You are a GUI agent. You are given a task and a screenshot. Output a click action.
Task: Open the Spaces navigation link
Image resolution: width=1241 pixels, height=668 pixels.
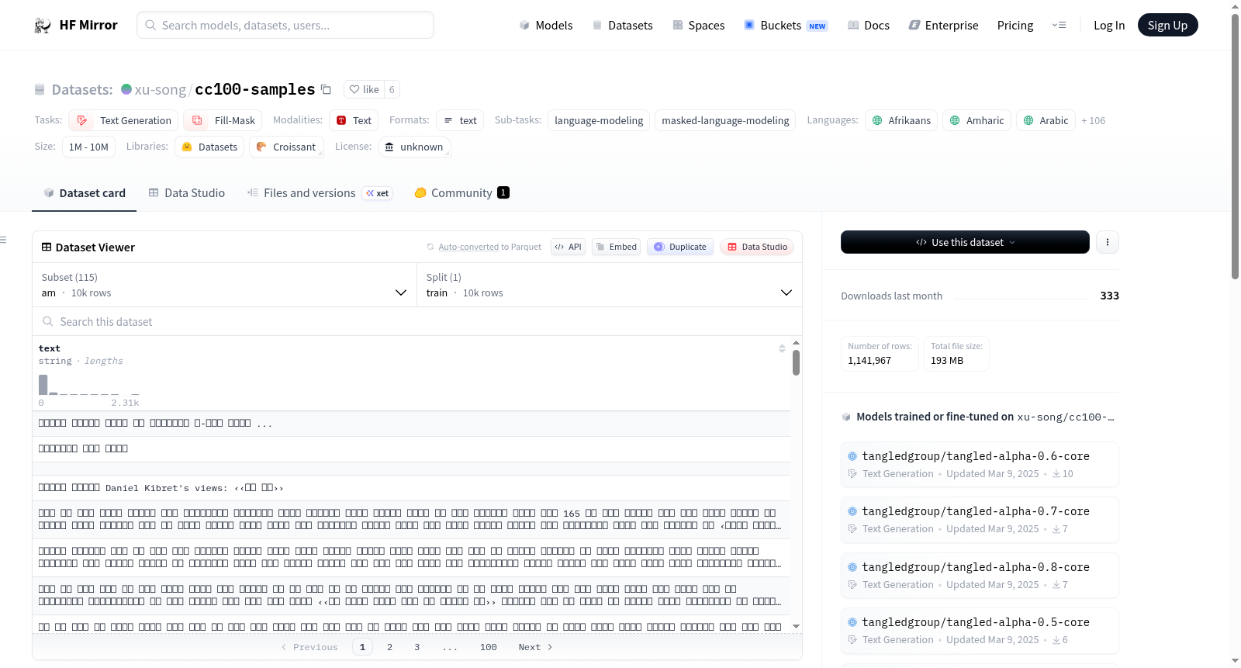click(699, 26)
